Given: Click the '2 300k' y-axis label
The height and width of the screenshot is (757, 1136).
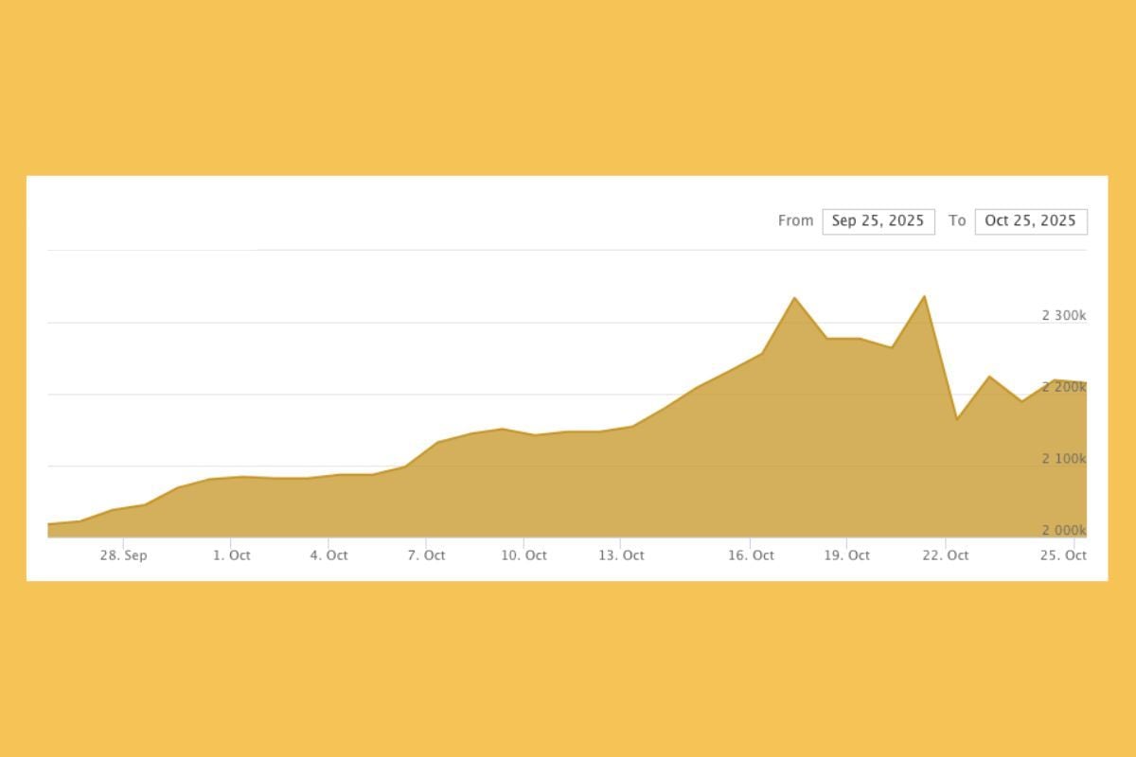Looking at the screenshot, I should pos(1064,315).
